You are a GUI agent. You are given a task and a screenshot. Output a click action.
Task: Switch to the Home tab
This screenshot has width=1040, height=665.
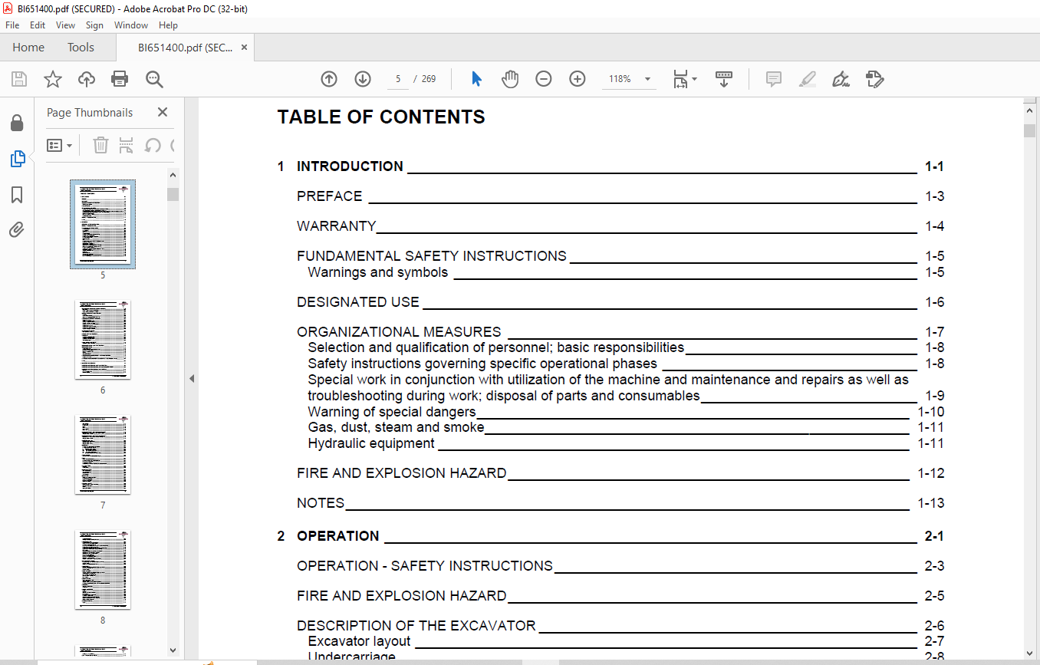(28, 48)
